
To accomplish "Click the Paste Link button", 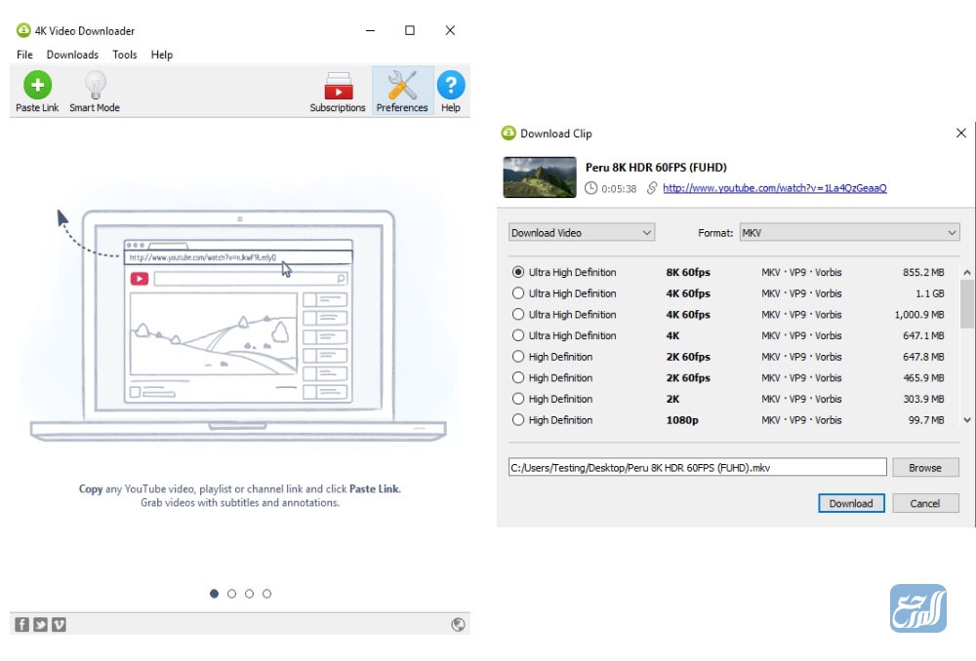I will pyautogui.click(x=36, y=90).
